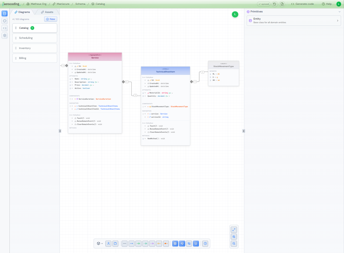Open the color palette panel in left sidebar
This screenshot has height=253, width=344.
click(4, 21)
